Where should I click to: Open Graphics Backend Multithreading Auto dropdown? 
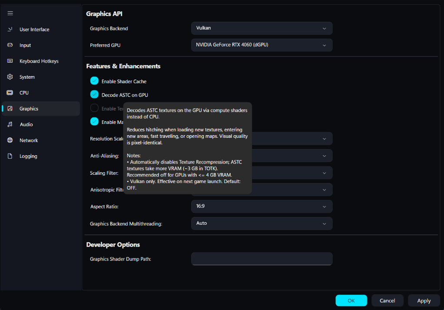tap(262, 223)
